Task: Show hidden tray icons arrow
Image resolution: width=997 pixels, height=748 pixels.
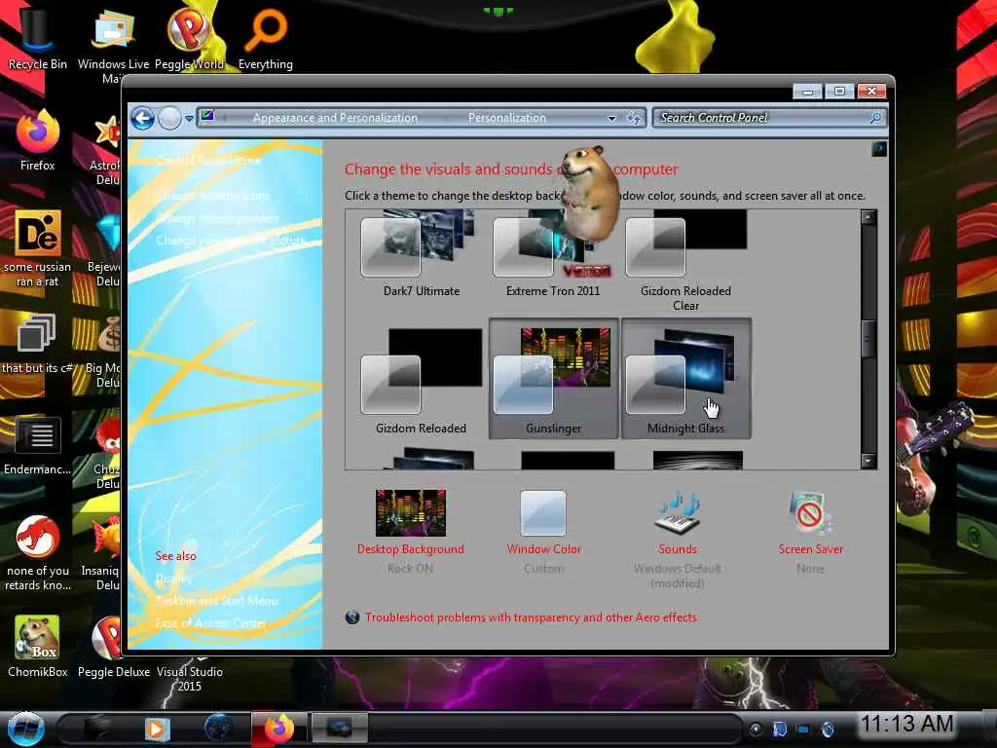Action: click(756, 729)
